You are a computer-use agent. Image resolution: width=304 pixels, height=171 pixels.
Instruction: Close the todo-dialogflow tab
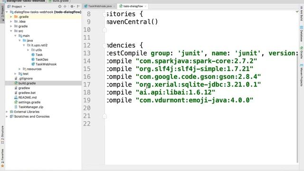pos(145,6)
